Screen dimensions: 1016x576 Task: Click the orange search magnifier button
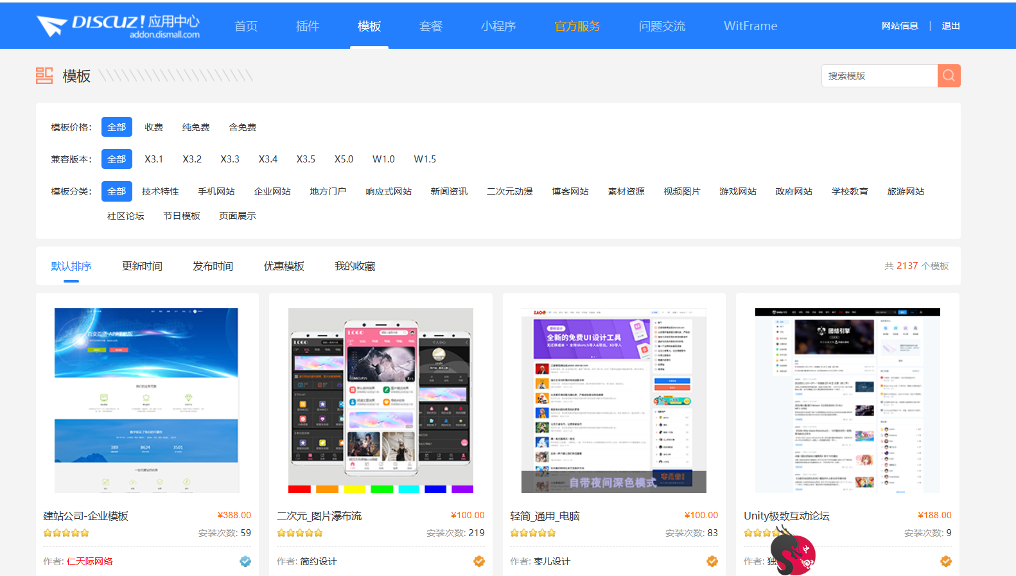point(949,76)
